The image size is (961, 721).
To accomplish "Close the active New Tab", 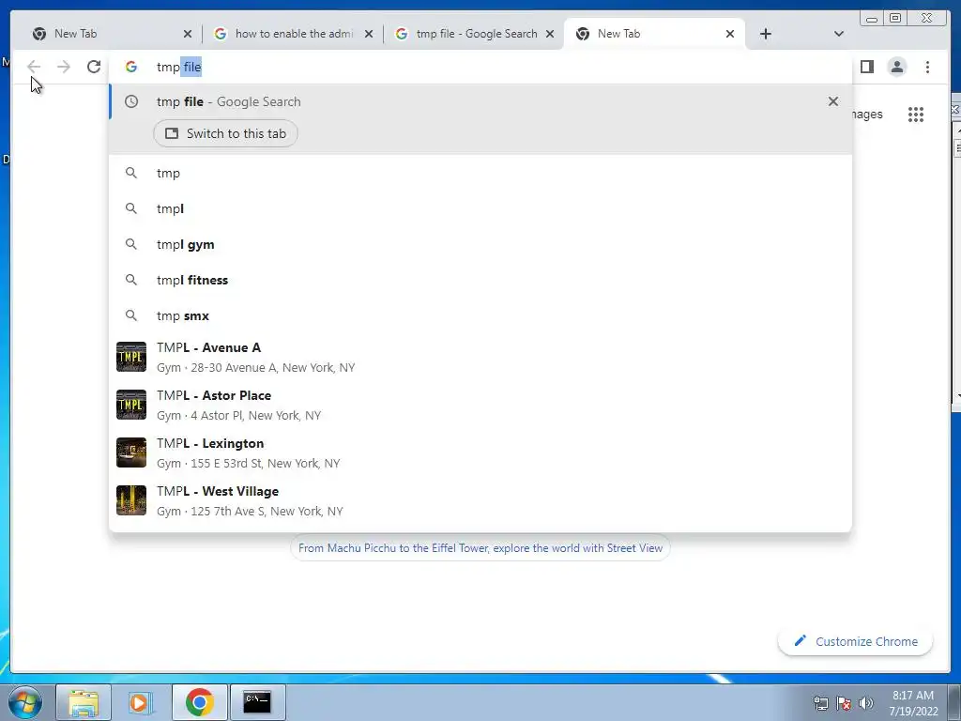I will pos(730,34).
